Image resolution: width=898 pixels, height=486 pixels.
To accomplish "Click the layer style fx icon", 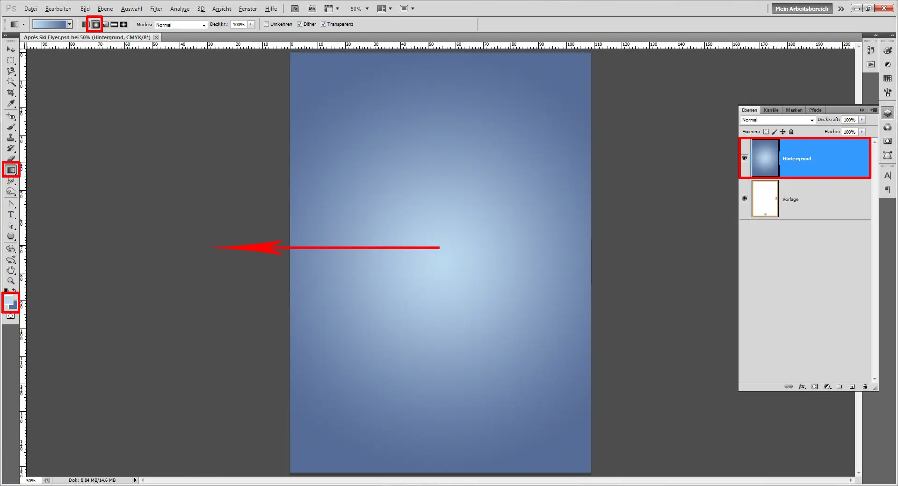I will (802, 386).
